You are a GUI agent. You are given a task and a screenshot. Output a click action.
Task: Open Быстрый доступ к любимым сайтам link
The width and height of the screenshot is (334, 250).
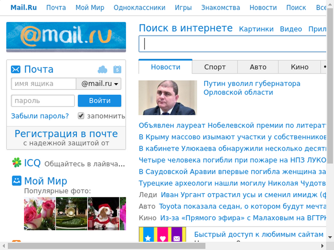coord(259,234)
